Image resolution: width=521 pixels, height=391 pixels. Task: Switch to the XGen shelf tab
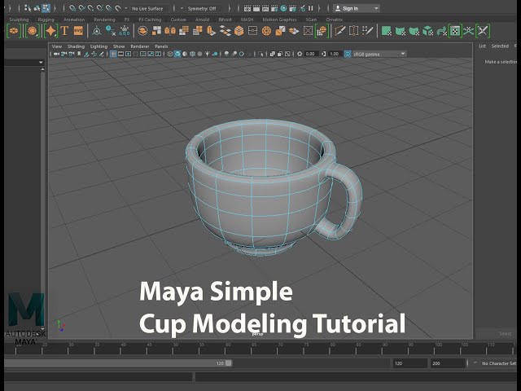pos(311,20)
